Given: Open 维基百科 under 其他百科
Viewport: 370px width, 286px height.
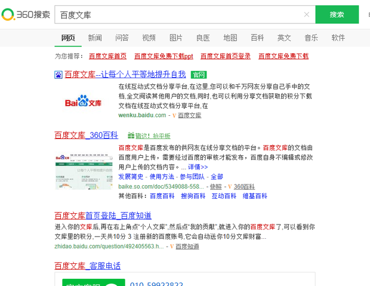Looking at the screenshot, I should 255,196.
